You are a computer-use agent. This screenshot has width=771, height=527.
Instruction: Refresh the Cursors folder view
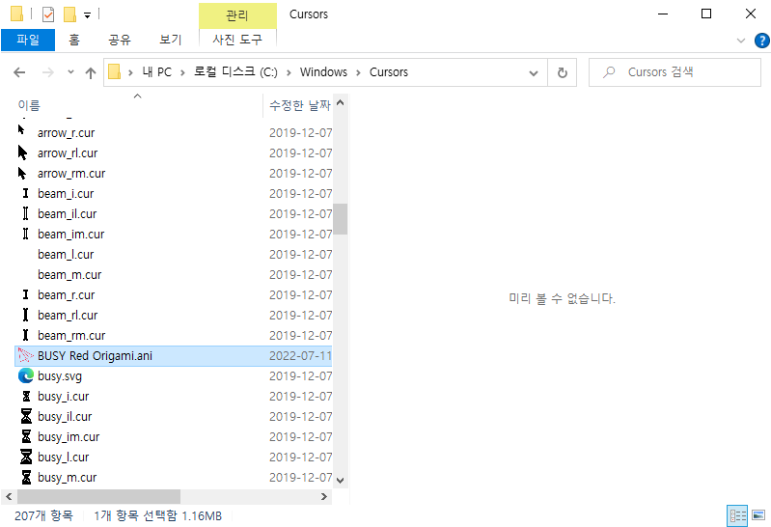[x=562, y=72]
